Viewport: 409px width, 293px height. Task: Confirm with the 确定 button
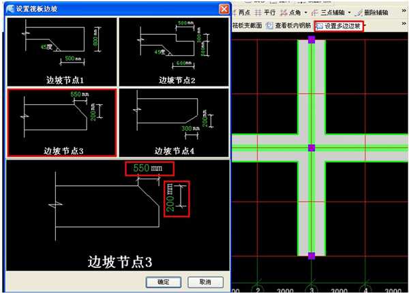pos(164,282)
